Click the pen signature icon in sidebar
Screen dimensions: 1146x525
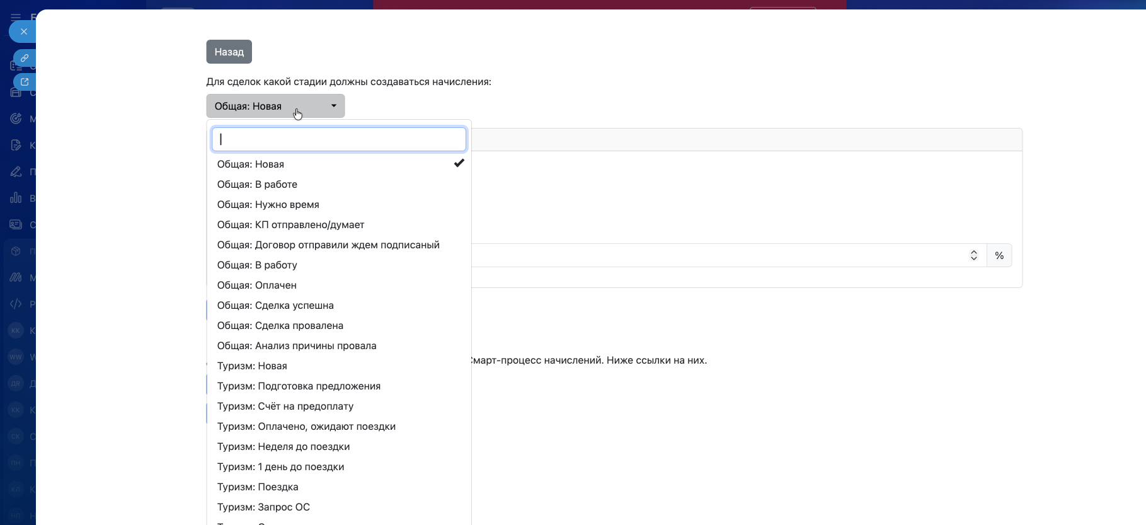point(16,171)
